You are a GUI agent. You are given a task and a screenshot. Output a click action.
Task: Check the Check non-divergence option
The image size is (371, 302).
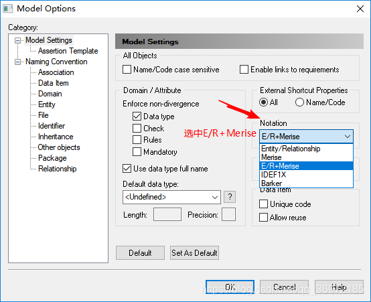click(x=137, y=129)
